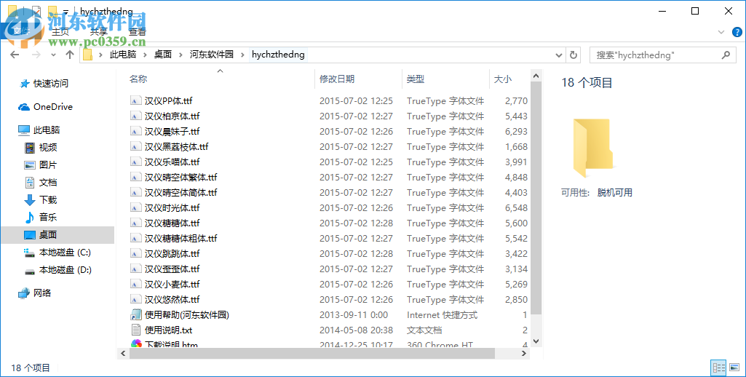Switch to details view icon in status bar
746x377 pixels.
coord(718,368)
